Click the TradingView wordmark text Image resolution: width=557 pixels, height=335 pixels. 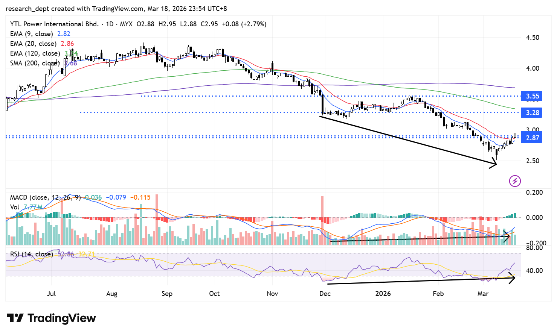(x=62, y=318)
